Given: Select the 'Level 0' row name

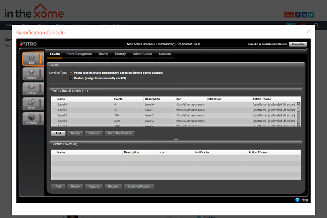Looking at the screenshot, I should click(62, 104).
